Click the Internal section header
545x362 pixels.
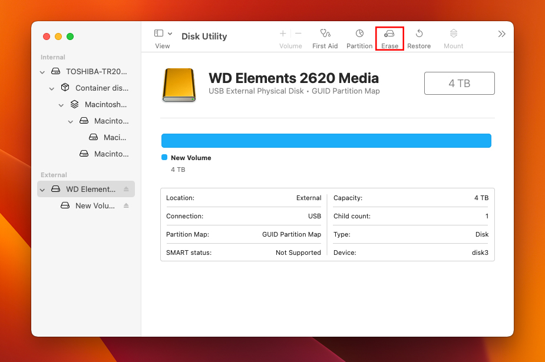[53, 57]
